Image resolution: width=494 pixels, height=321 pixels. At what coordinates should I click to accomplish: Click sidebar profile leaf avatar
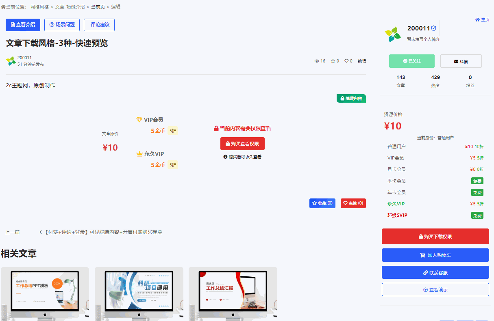click(393, 34)
